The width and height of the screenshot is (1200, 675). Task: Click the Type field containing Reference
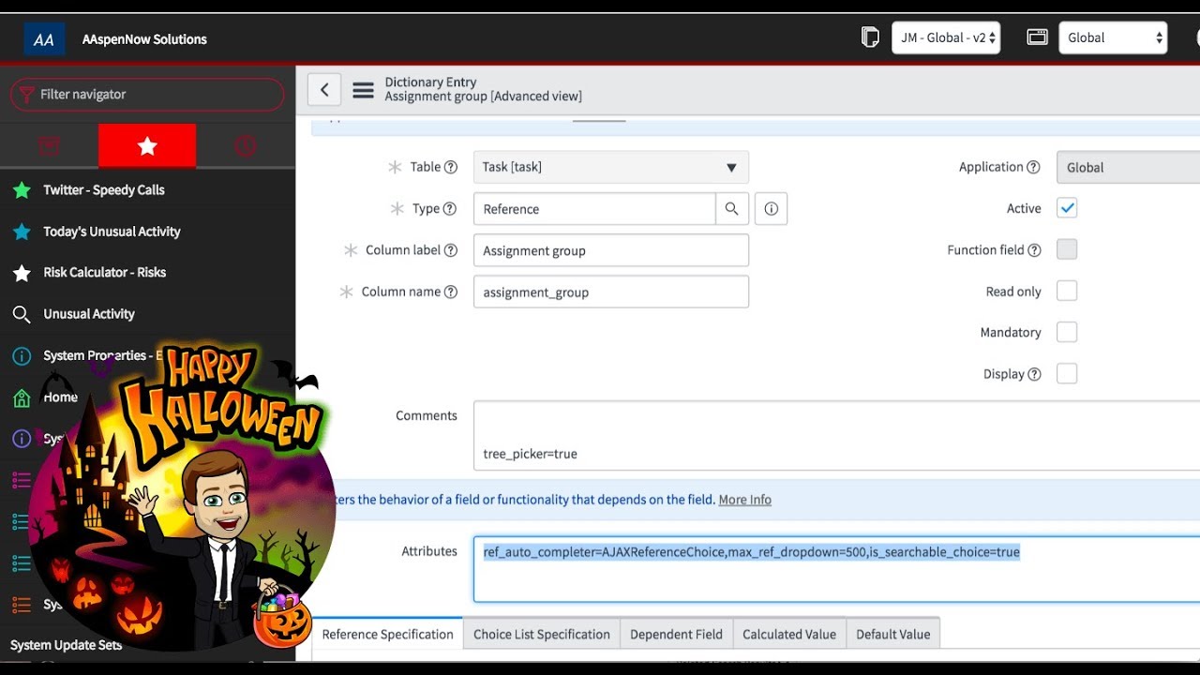point(594,209)
